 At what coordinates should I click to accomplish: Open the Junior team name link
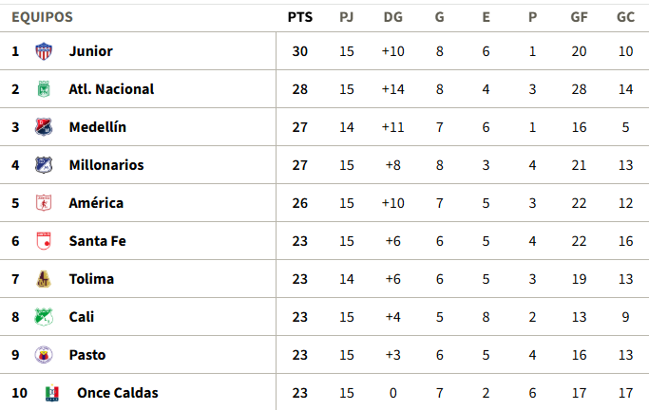point(90,51)
